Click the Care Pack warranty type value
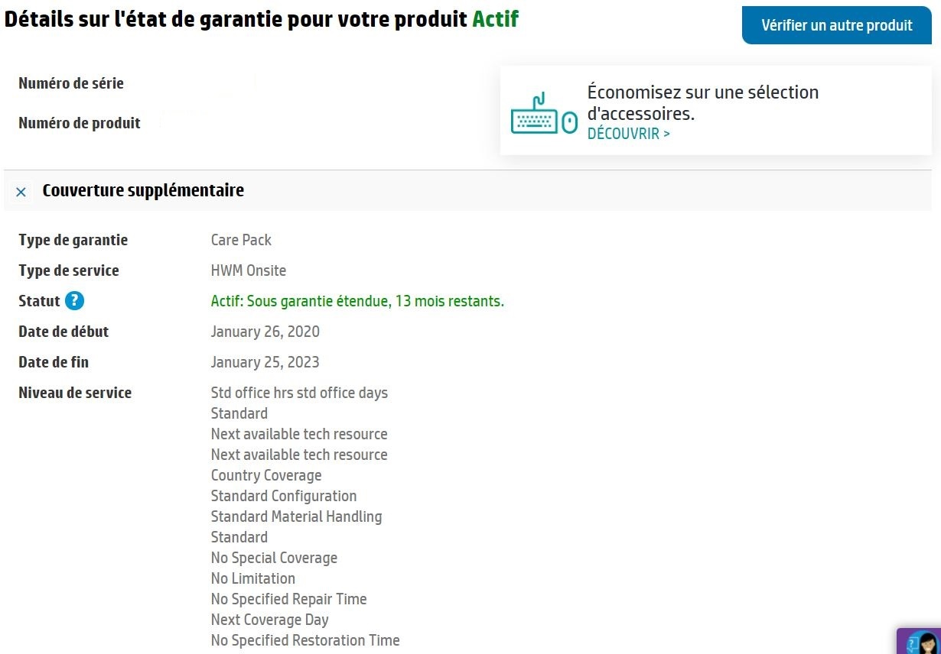 point(241,240)
